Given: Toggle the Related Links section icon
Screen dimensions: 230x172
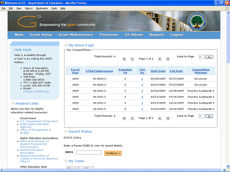Looking at the screenshot, I should tap(12, 104).
